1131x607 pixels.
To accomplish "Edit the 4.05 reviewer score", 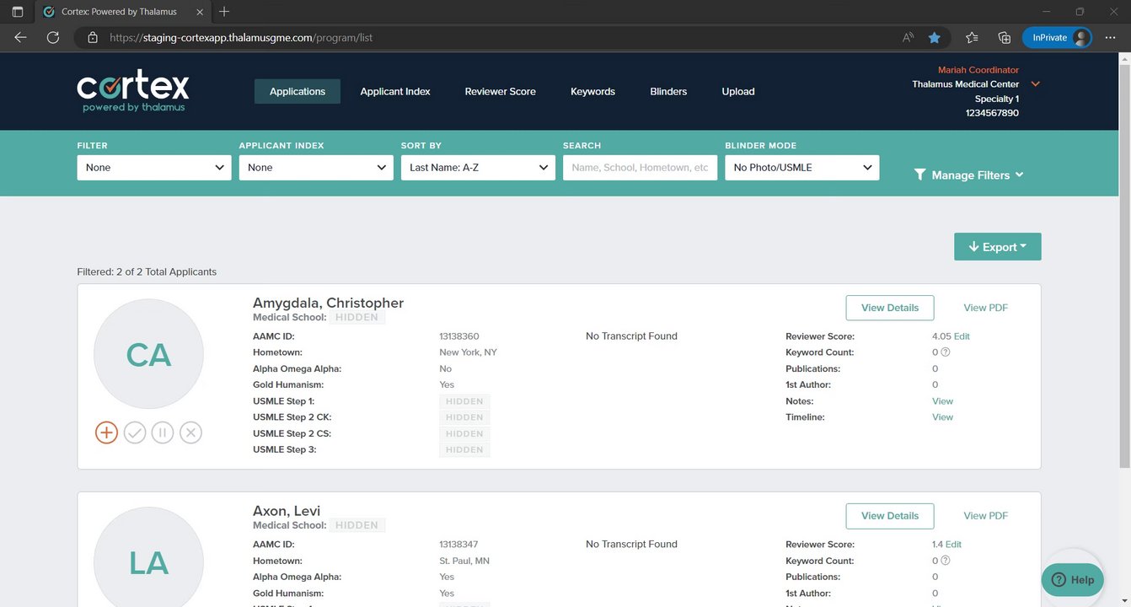I will (x=962, y=336).
